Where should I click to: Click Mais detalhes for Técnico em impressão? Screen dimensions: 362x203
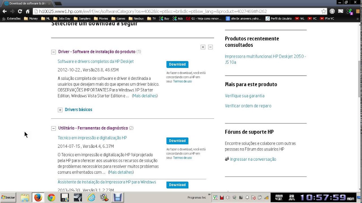click(x=121, y=172)
